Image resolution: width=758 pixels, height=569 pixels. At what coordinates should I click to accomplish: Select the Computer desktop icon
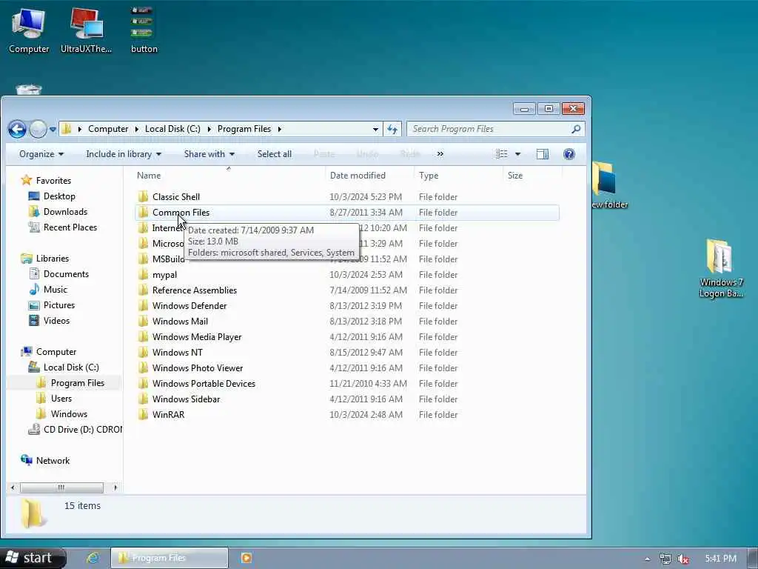(x=29, y=31)
